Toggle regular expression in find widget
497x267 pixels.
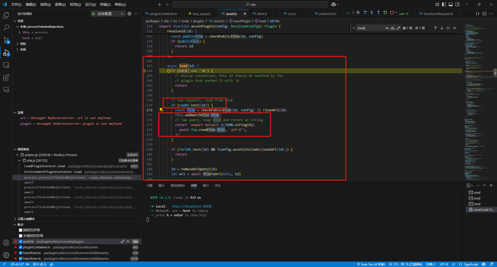(x=398, y=28)
